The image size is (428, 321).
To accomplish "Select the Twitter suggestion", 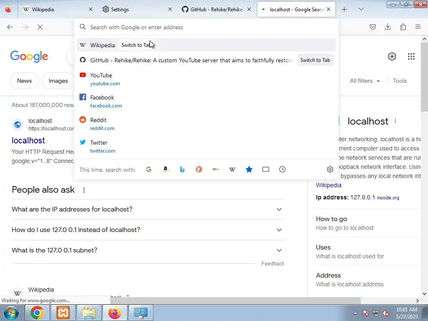I will 206,147.
